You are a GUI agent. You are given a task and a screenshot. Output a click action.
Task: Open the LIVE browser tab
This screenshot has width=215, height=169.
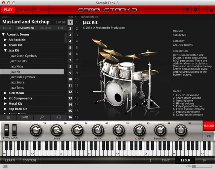click(61, 28)
